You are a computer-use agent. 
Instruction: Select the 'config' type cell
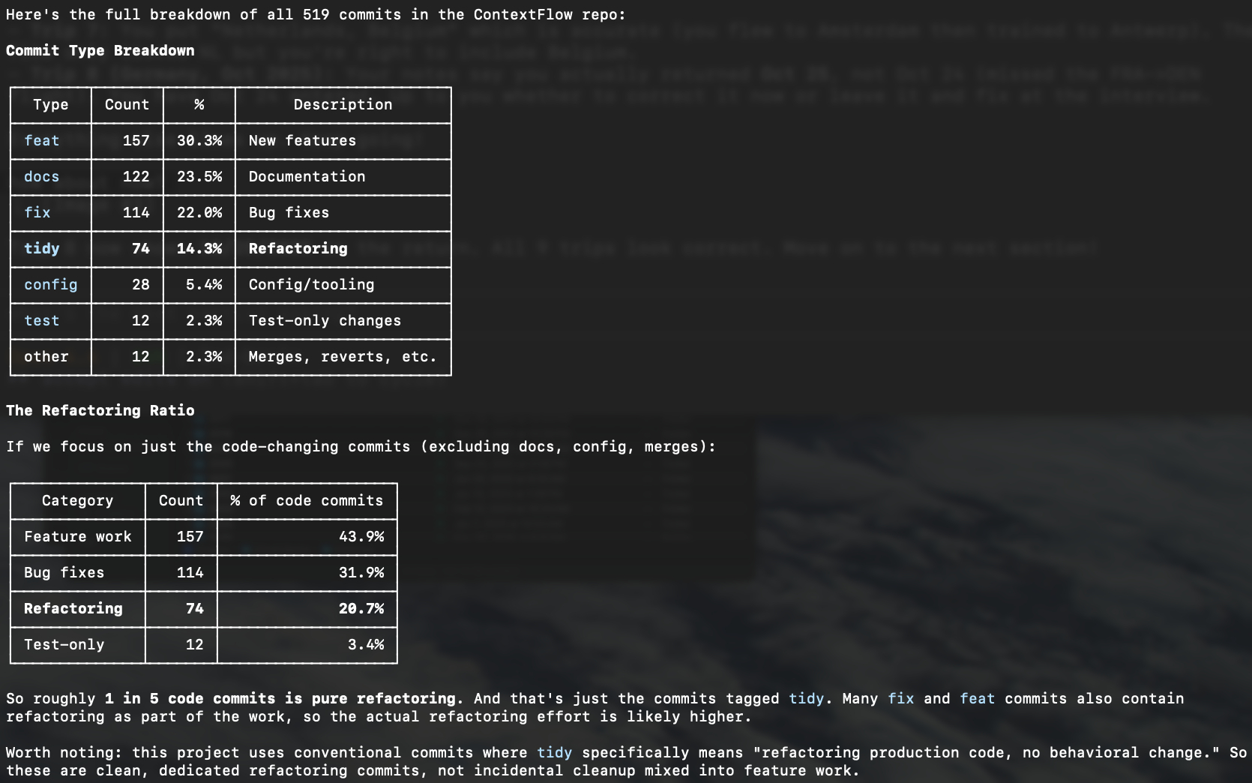click(50, 285)
